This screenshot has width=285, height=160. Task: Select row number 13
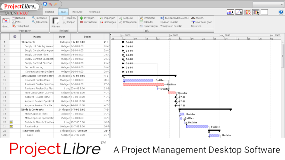(x=5, y=93)
